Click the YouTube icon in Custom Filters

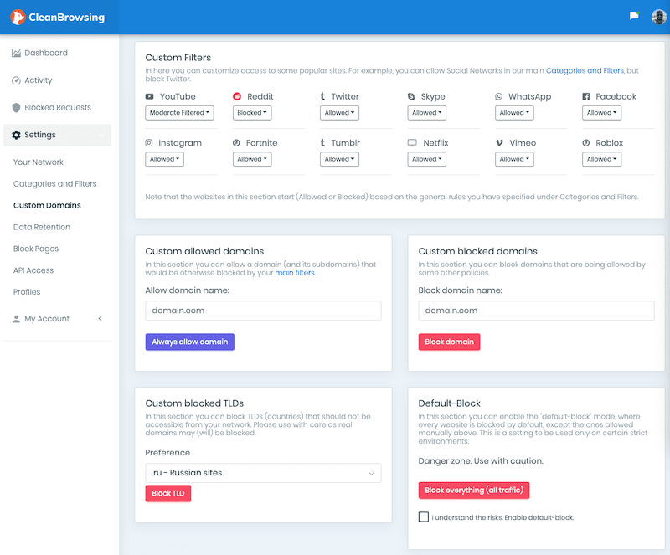[150, 96]
